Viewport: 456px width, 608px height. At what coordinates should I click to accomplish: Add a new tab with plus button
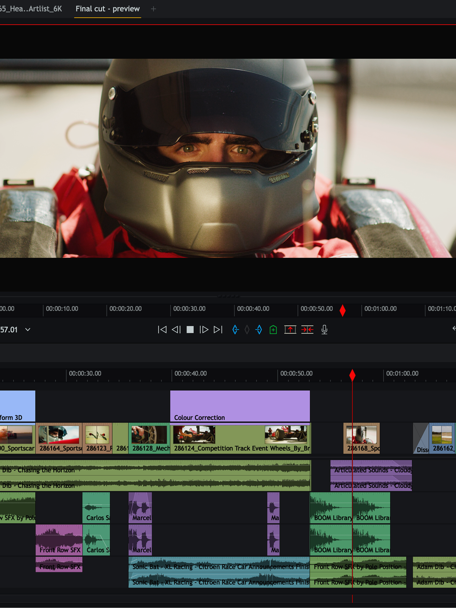point(154,9)
